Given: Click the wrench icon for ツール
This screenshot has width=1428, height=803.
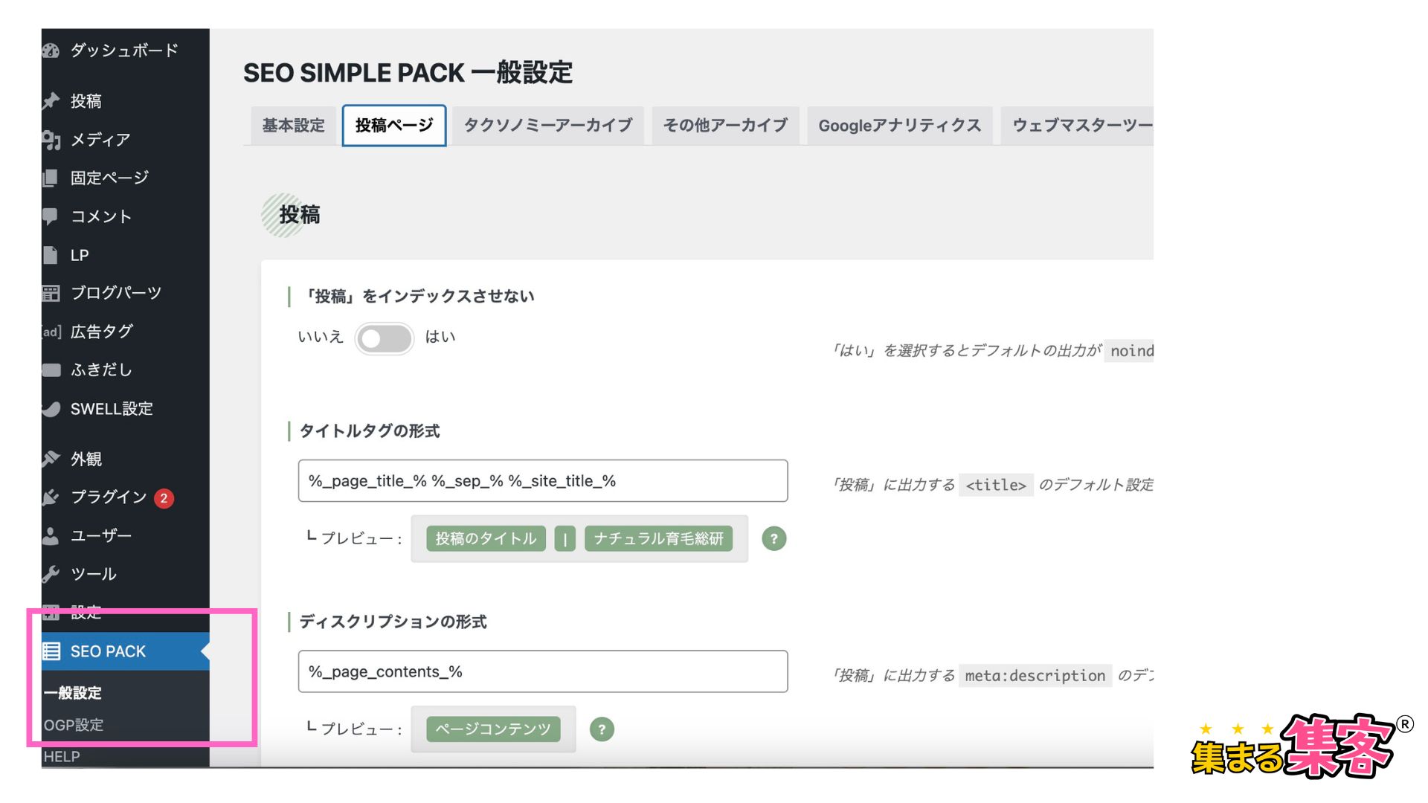Looking at the screenshot, I should pos(51,574).
